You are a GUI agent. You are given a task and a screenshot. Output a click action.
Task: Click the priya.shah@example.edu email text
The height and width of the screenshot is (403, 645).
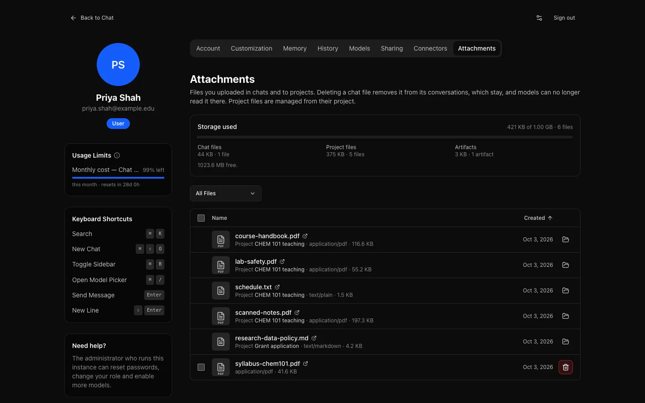pos(118,108)
